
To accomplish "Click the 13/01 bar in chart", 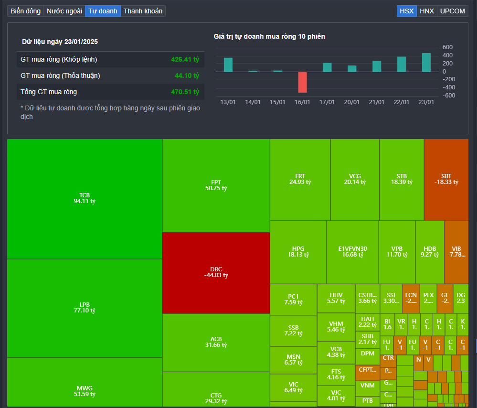I will click(228, 65).
